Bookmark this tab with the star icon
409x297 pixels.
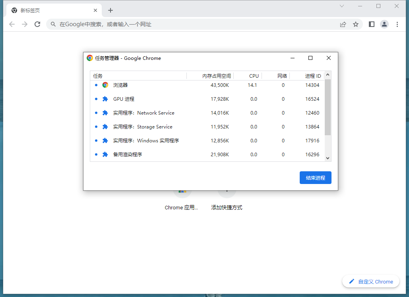tap(355, 24)
